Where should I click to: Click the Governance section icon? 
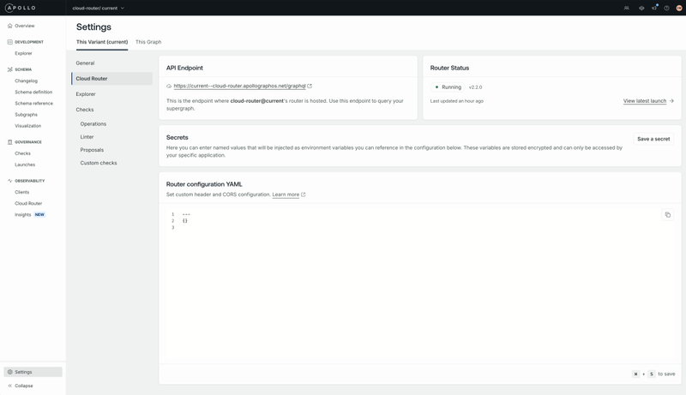coord(9,142)
